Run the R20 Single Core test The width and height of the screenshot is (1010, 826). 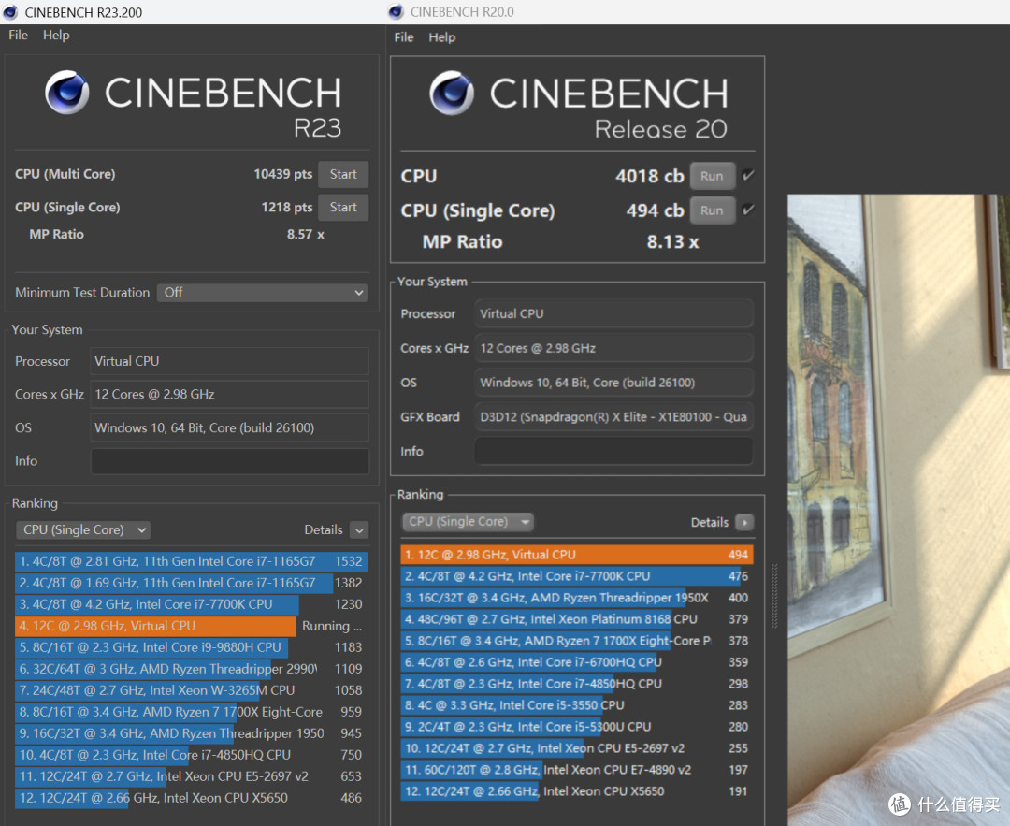pos(713,210)
